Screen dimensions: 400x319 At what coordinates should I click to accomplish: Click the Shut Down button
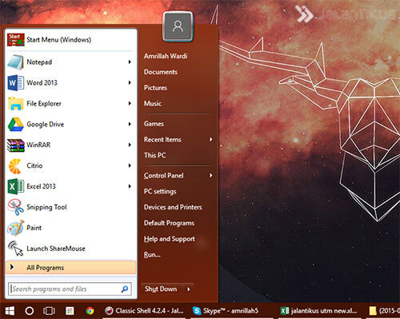click(161, 289)
